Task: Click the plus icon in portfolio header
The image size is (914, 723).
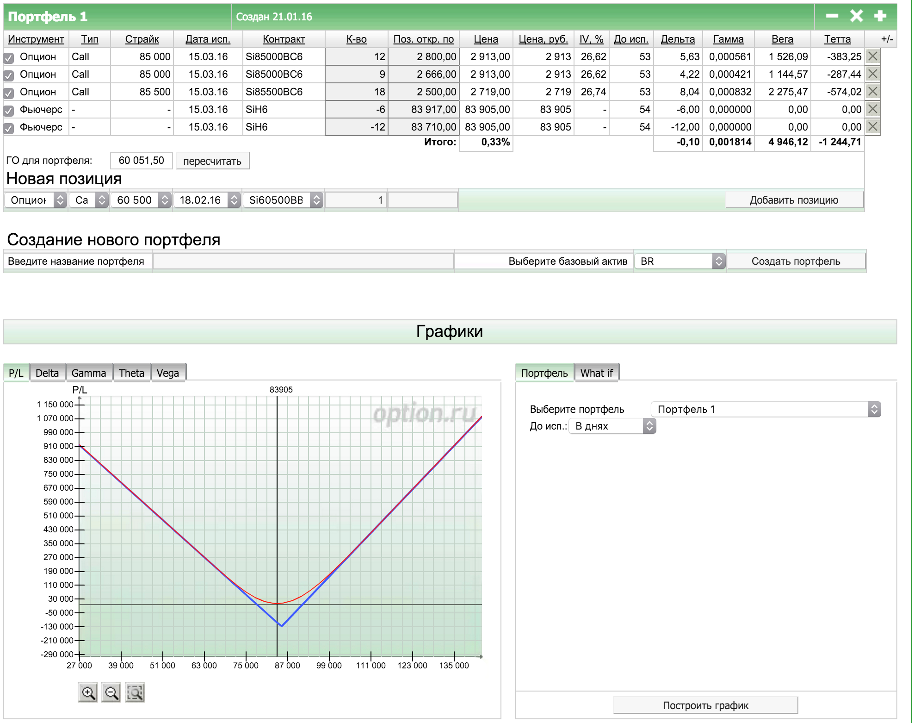Action: (880, 16)
